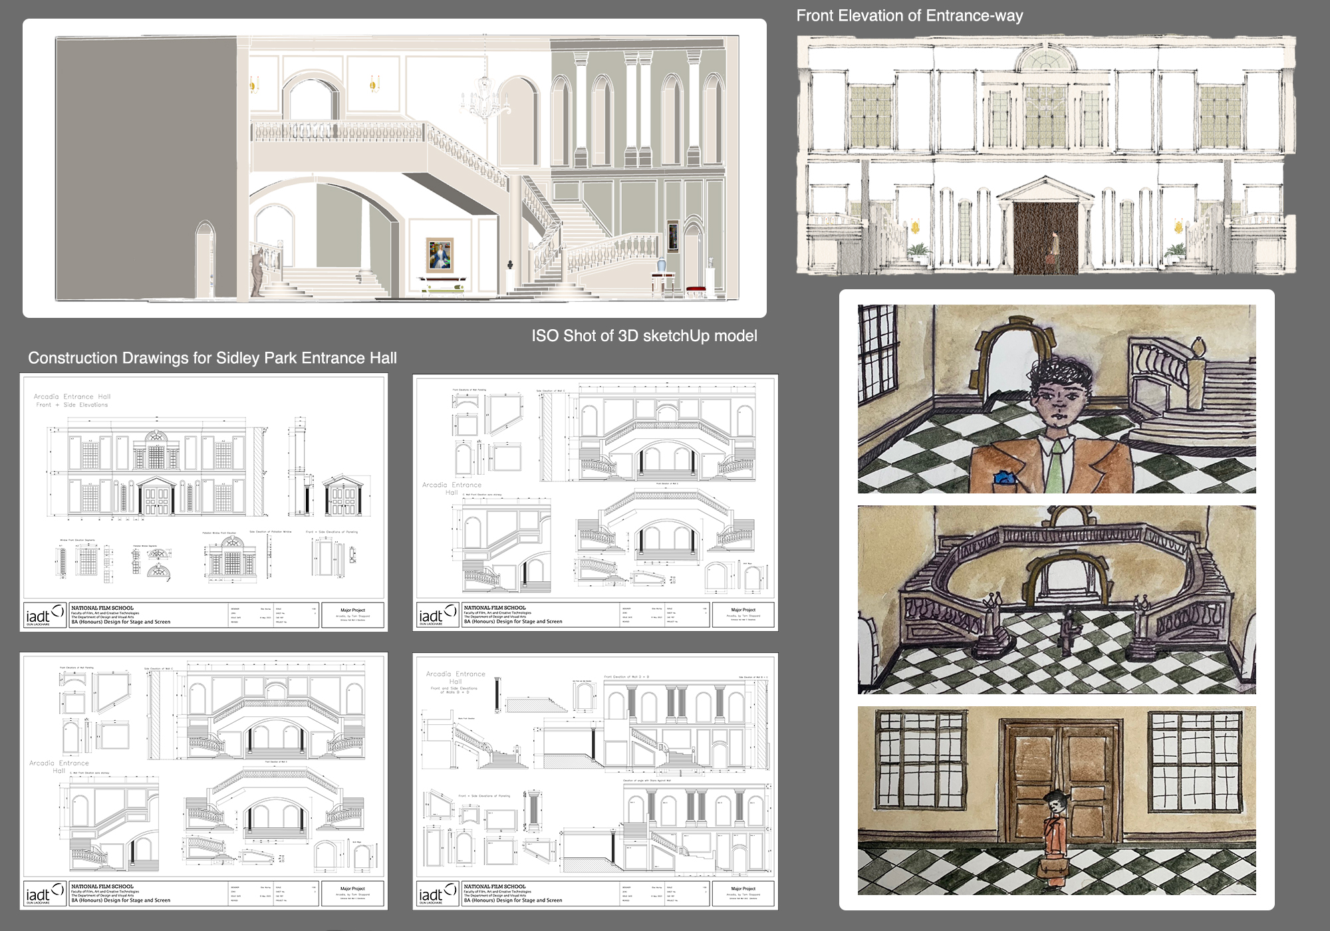Click the iadt logo on bottom-right drawing sheet
Screen dimensions: 1330x931
click(x=437, y=894)
